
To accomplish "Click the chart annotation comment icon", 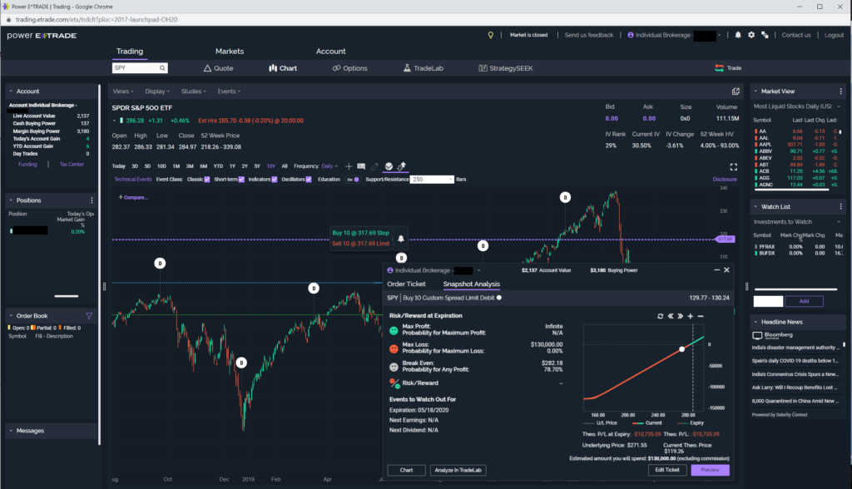I will (x=361, y=166).
